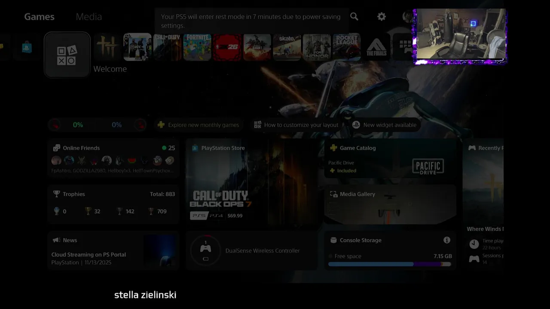550x309 pixels.
Task: Select the watermelon friend avatar
Action: 132,161
